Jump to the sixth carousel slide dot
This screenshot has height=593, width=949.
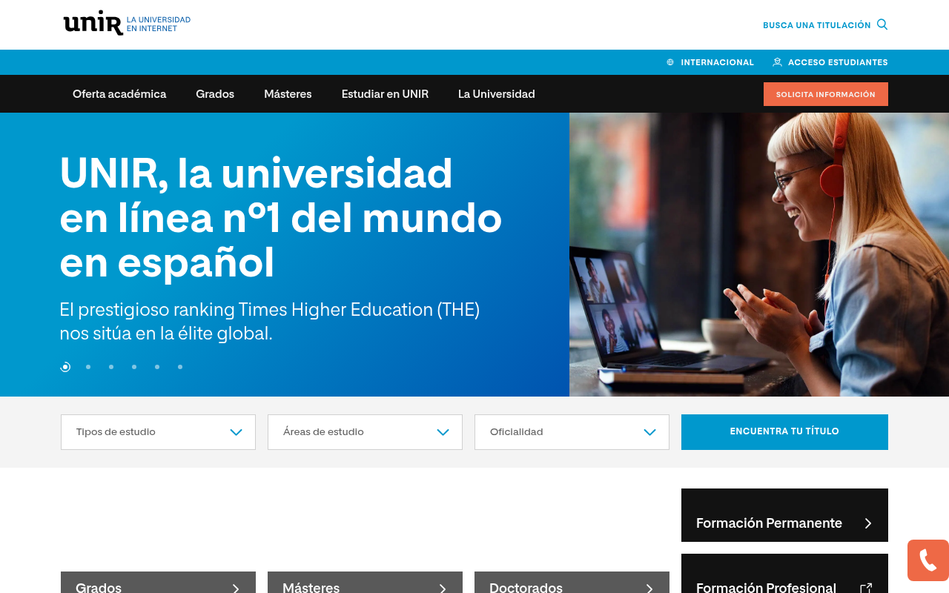pos(180,367)
